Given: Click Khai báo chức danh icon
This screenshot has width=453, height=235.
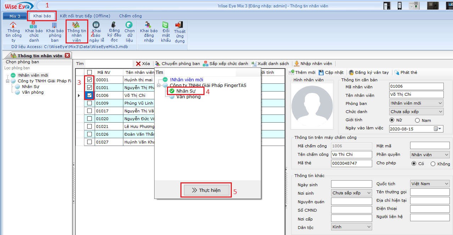Looking at the screenshot, I should point(34,25).
